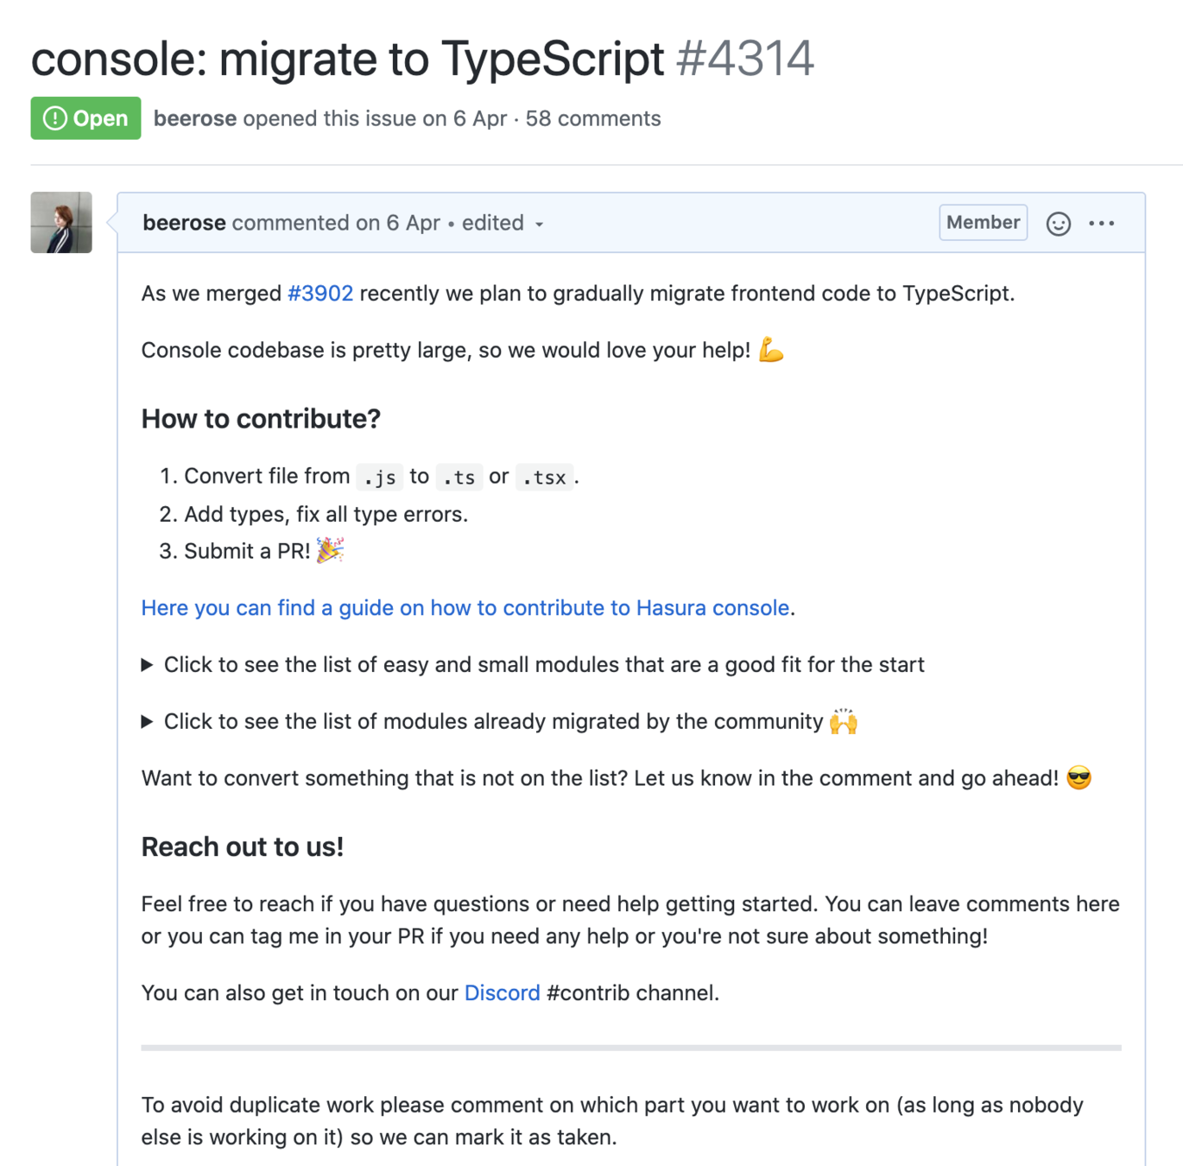Click the green Open issue status badge
Screen dimensions: 1183x1166
click(x=85, y=118)
